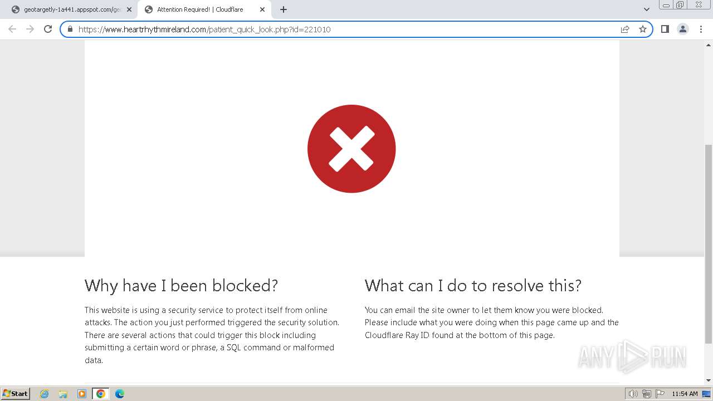Open Chrome from the taskbar
The height and width of the screenshot is (401, 713).
click(100, 394)
